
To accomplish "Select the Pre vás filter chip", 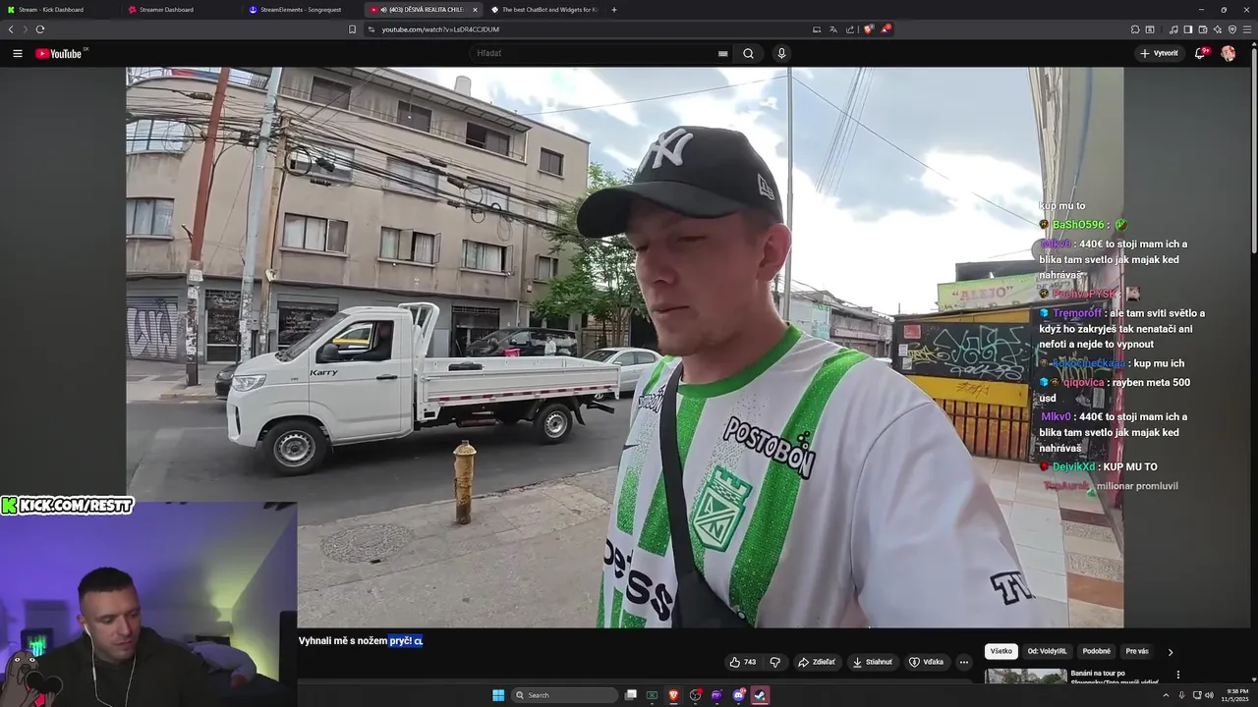I will [1137, 651].
